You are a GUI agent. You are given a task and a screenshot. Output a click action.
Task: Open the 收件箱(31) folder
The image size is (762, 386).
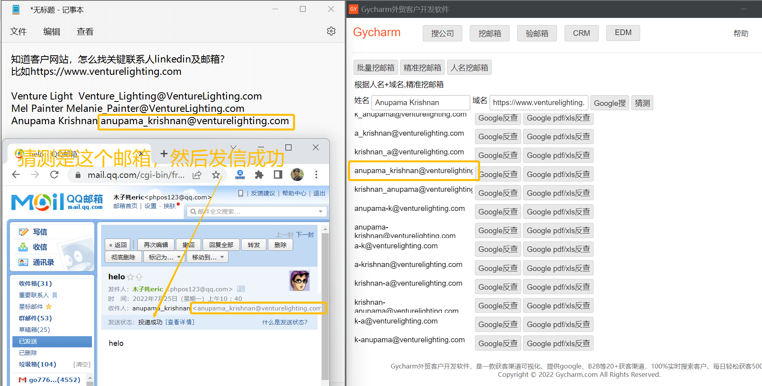click(x=35, y=283)
